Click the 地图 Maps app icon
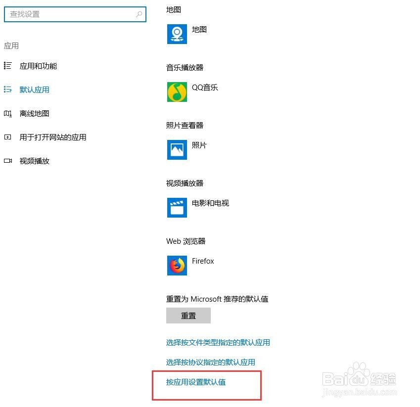Image resolution: width=420 pixels, height=407 pixels. (177, 34)
